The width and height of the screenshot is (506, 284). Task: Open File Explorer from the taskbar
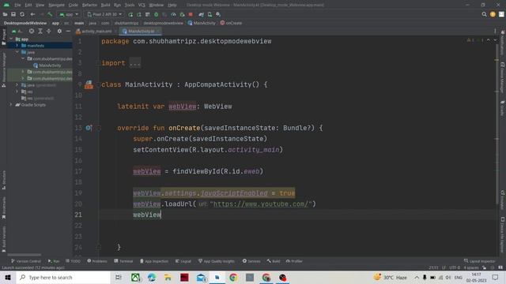(x=168, y=277)
